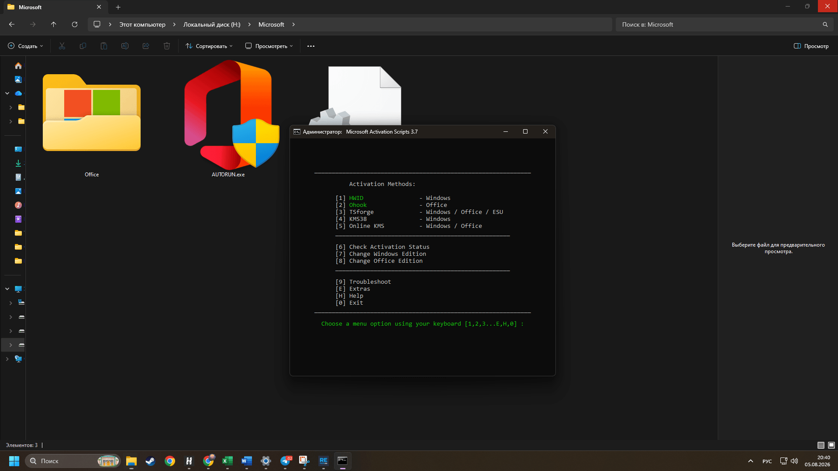Collapse the OneDrive tree node
Image resolution: width=838 pixels, height=471 pixels.
[x=7, y=93]
